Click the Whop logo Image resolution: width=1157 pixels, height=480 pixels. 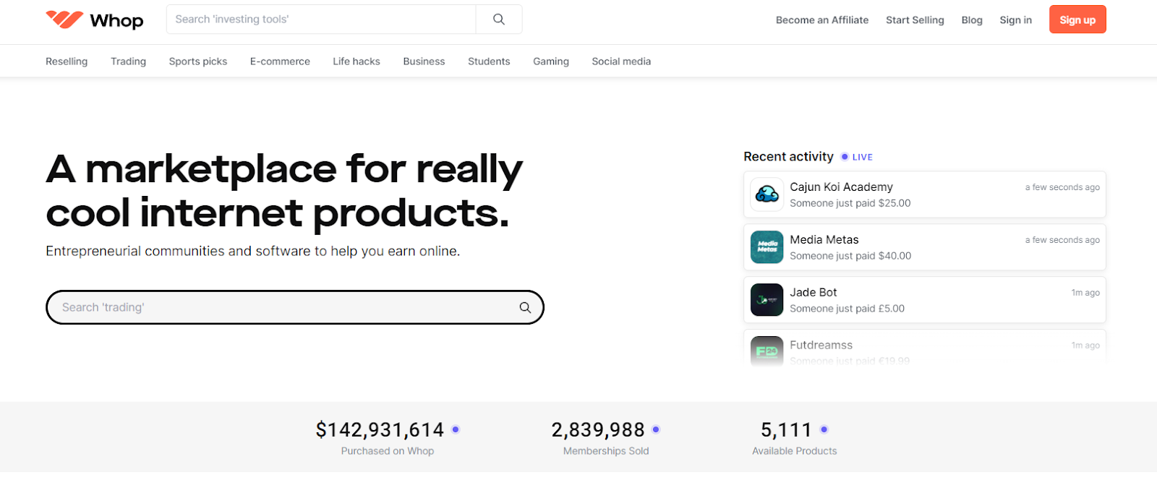[95, 20]
